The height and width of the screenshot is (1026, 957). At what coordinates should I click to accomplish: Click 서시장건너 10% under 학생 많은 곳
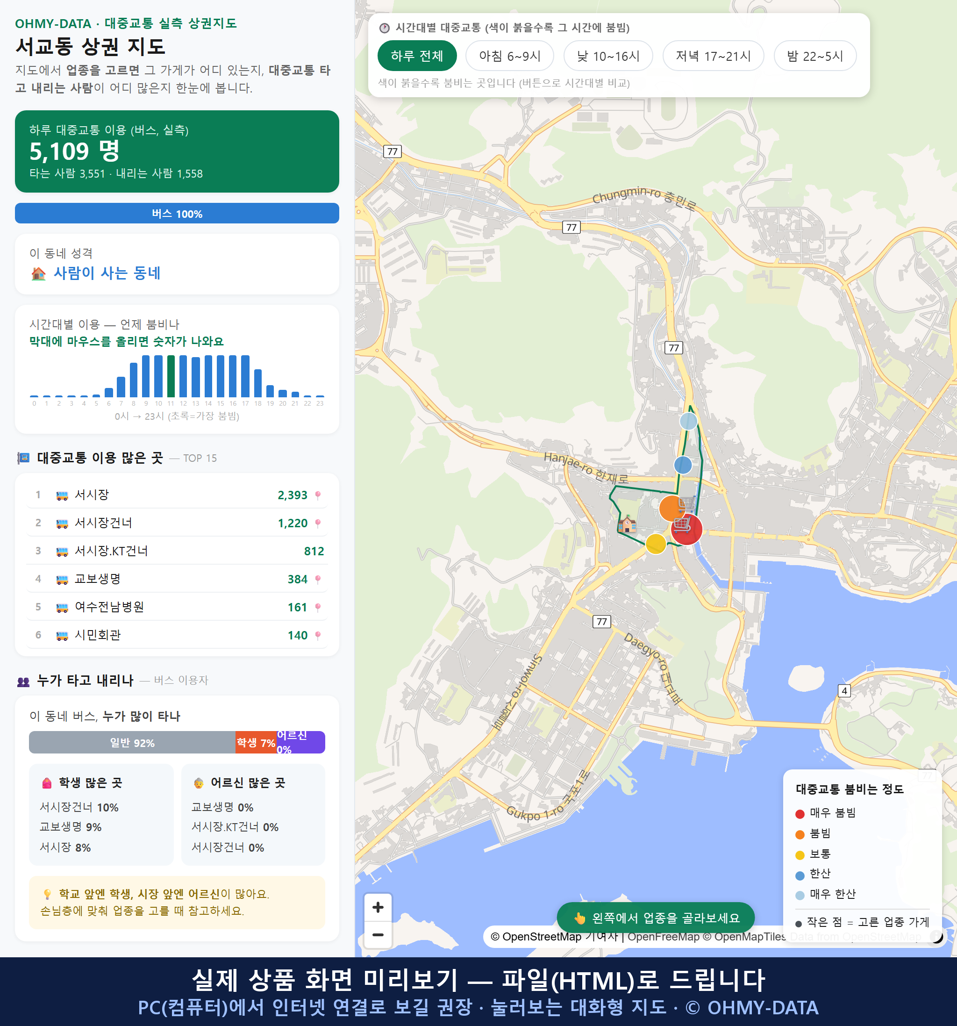pos(79,807)
